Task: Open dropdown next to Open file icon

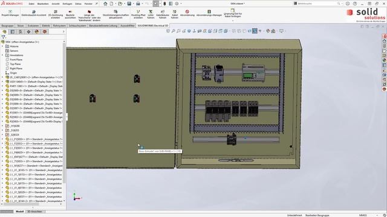Action: point(125,4)
